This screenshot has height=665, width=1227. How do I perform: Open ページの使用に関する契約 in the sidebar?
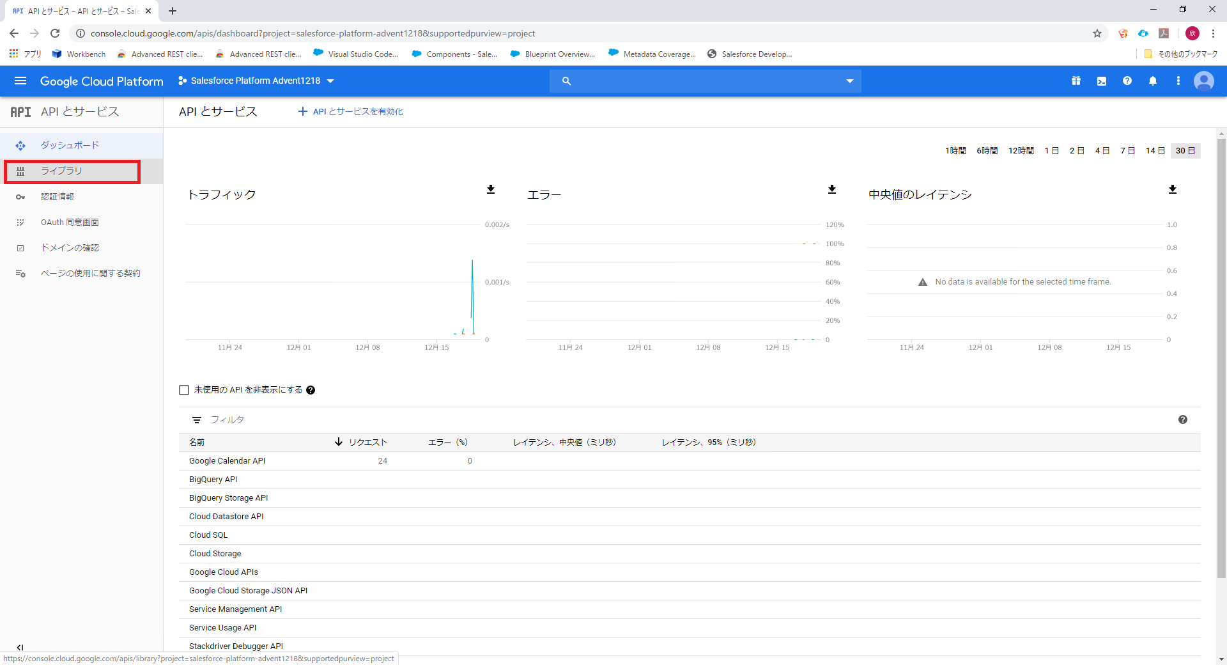click(x=82, y=274)
